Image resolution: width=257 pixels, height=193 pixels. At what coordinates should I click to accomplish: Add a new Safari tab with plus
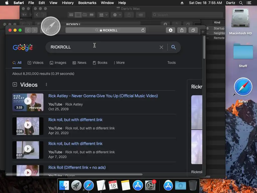tap(203, 32)
